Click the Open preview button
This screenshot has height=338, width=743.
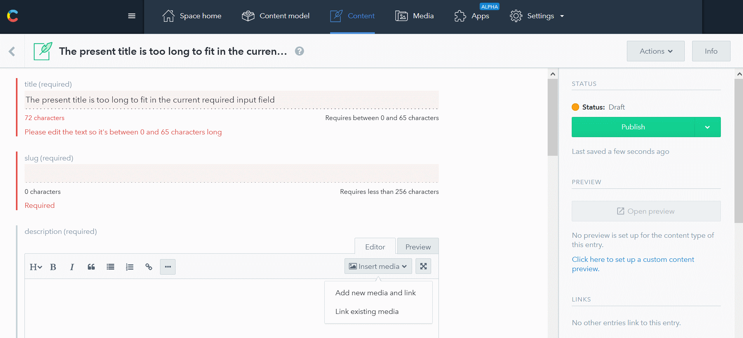[646, 211]
